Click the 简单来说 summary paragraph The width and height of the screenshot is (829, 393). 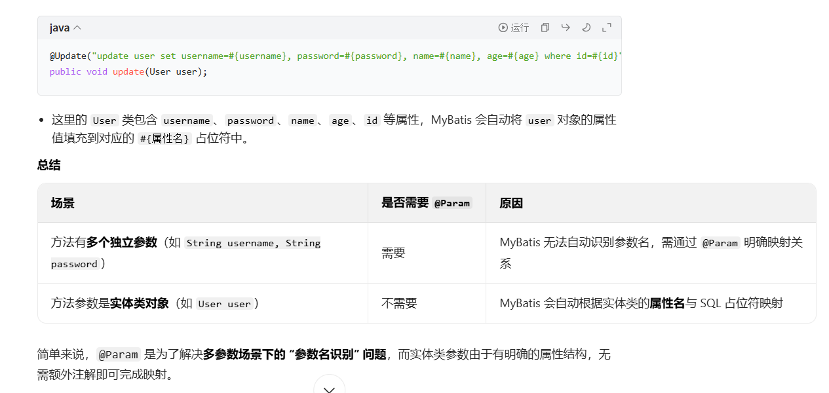coord(324,365)
